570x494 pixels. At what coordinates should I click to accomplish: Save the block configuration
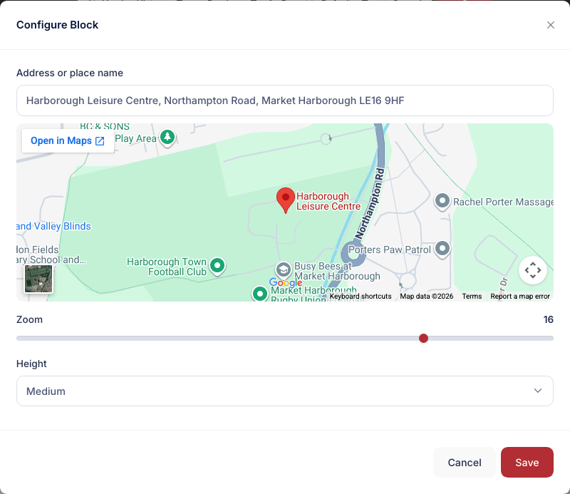point(527,463)
